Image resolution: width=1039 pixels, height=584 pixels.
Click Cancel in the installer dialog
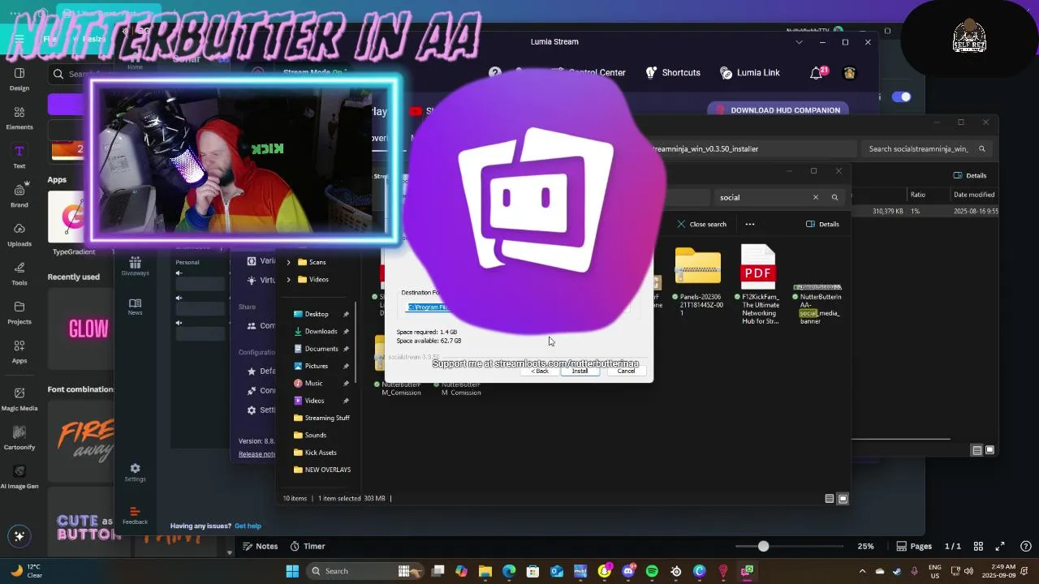coord(626,371)
